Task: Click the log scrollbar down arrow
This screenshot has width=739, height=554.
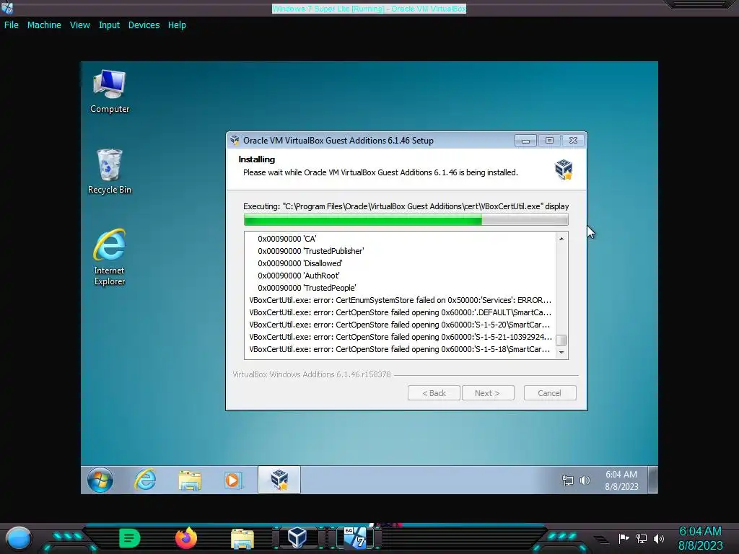Action: 561,352
